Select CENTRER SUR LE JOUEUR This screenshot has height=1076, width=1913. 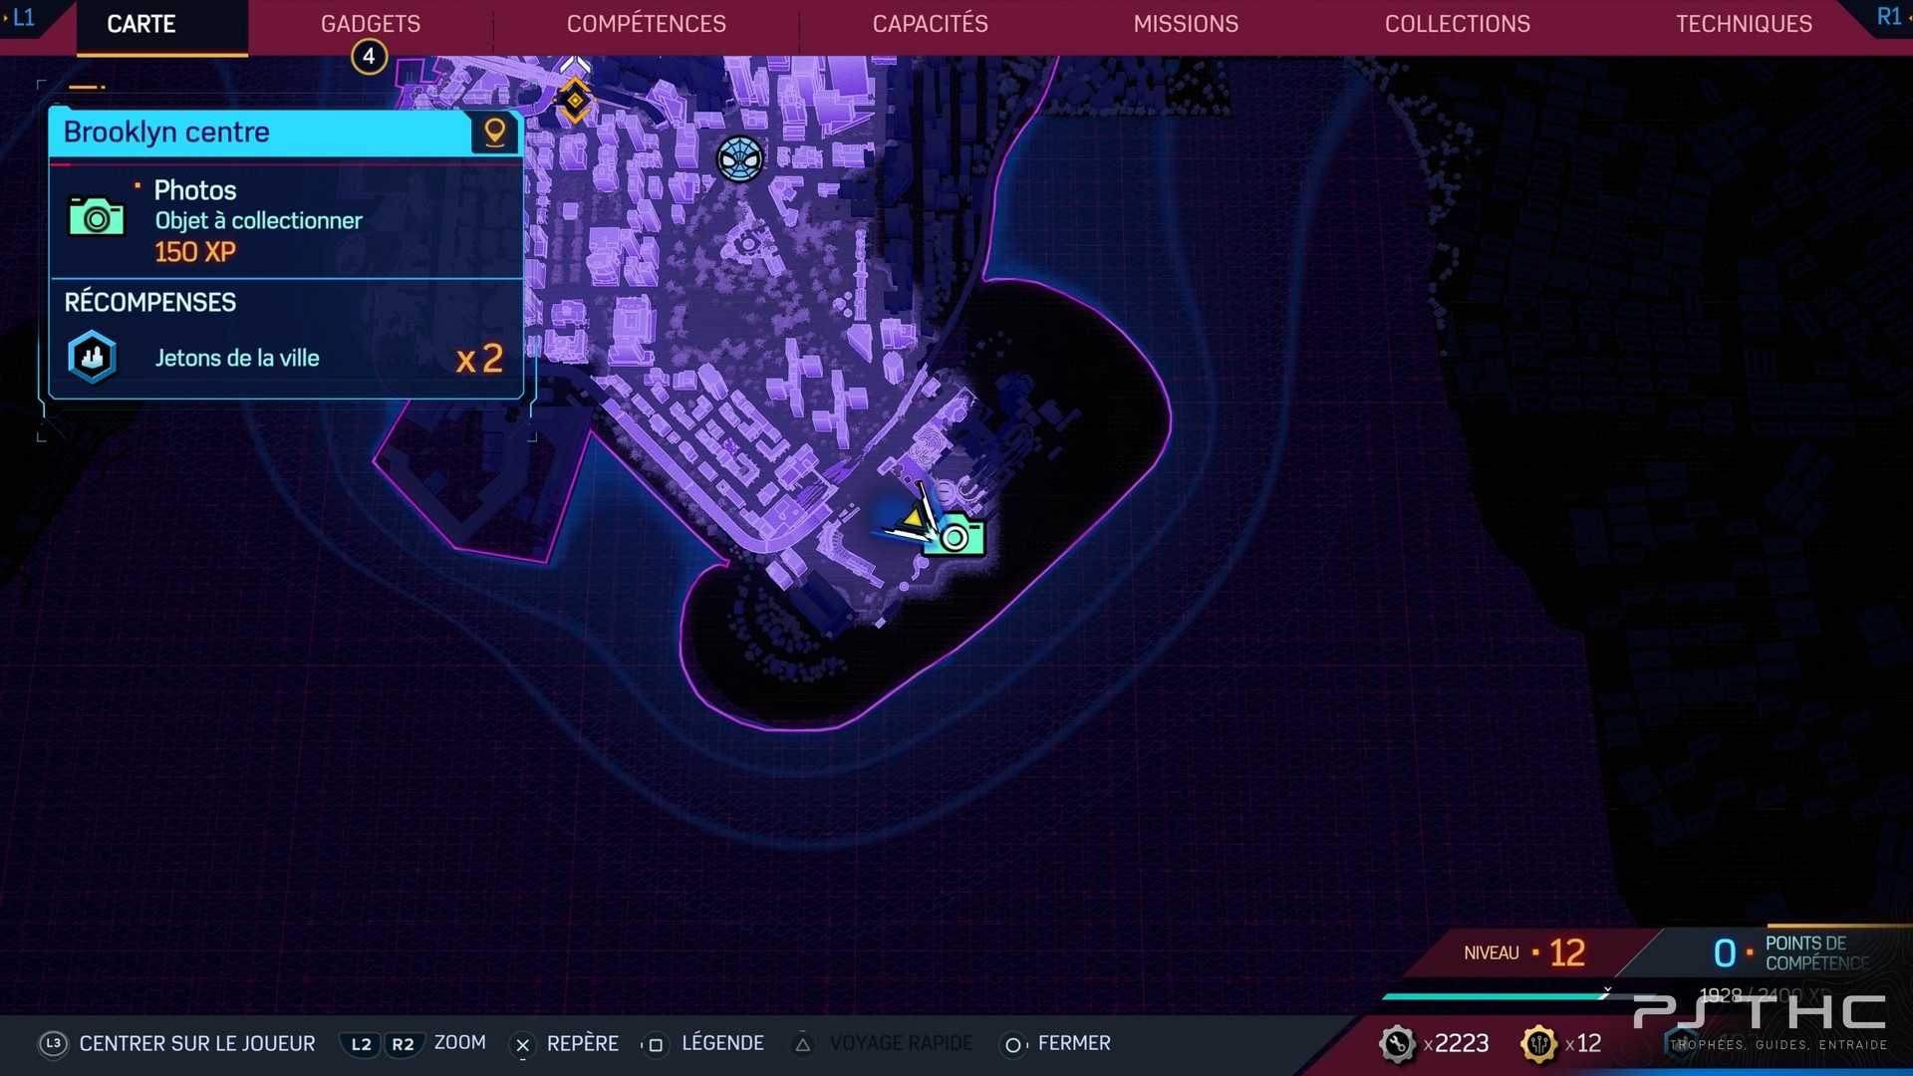197,1043
